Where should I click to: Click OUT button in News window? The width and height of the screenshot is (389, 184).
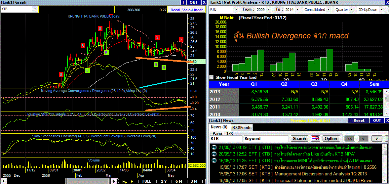pyautogui.click(x=377, y=120)
